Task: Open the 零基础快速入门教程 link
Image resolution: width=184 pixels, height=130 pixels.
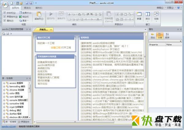Action: click(x=48, y=77)
